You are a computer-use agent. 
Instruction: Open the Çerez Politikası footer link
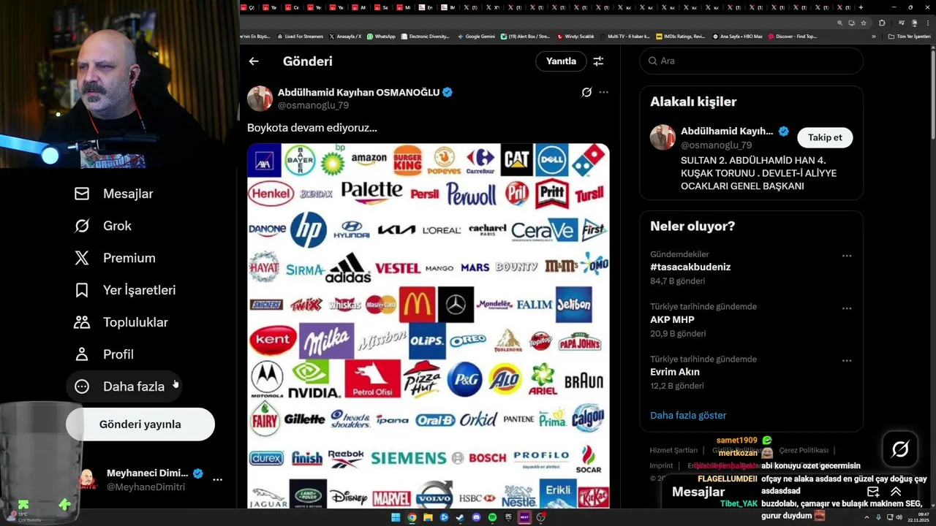(804, 450)
